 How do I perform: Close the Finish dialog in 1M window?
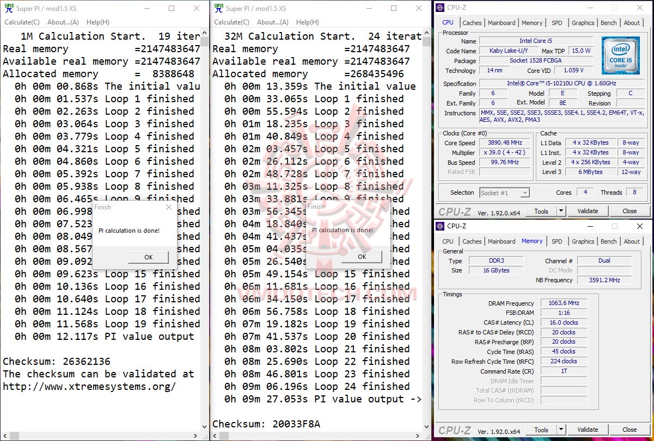point(169,207)
